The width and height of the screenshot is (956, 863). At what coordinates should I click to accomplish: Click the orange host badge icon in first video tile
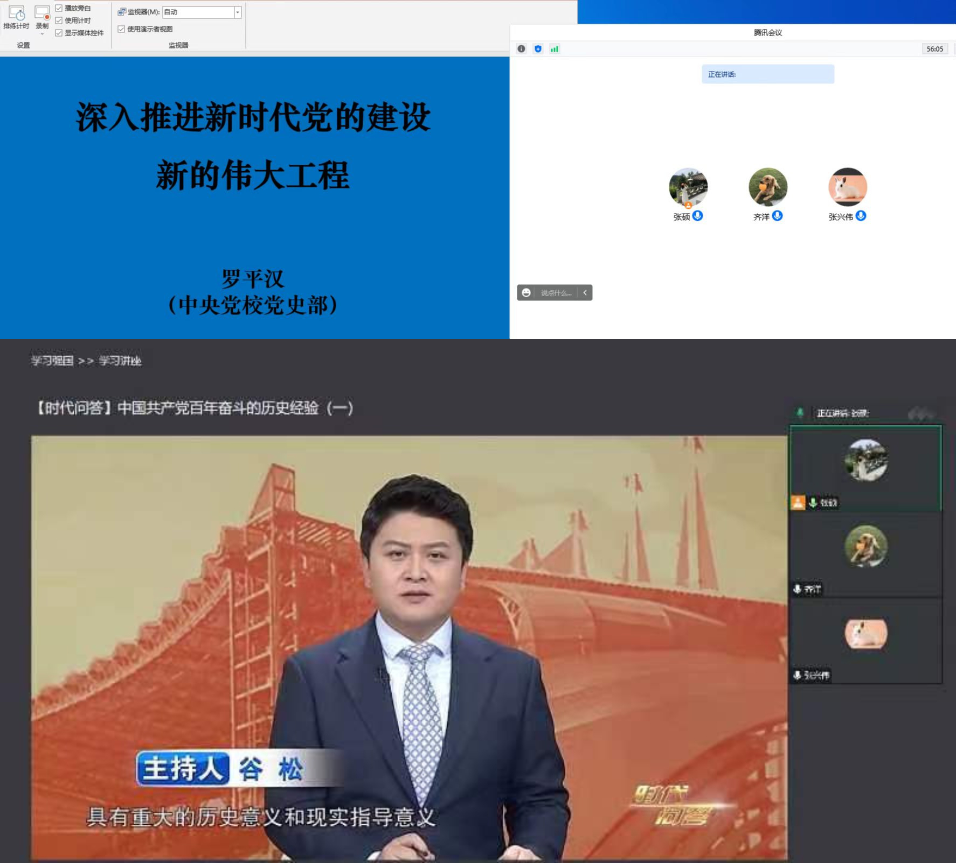pos(798,503)
